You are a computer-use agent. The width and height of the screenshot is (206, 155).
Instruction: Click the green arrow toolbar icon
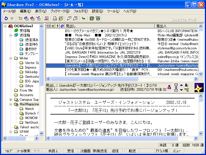pyautogui.click(x=84, y=18)
